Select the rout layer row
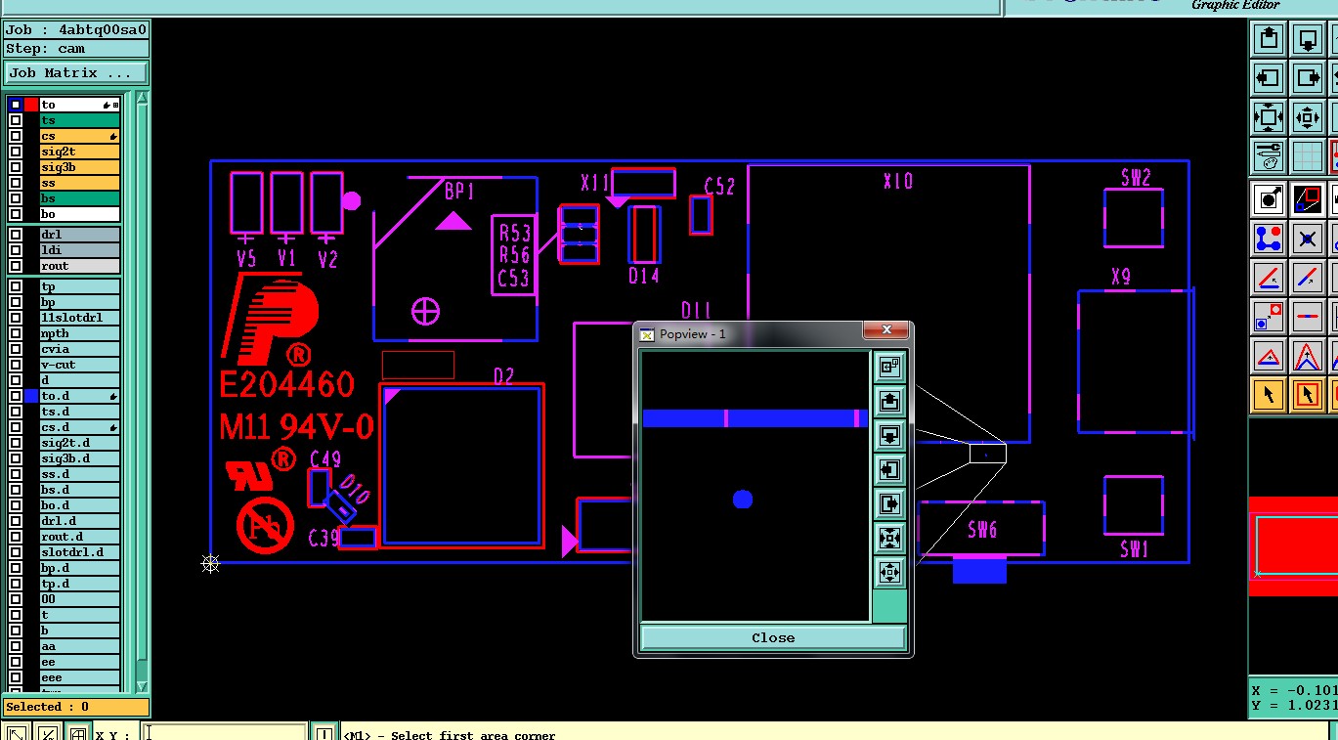Screen dimensions: 1338x740 click(x=79, y=266)
